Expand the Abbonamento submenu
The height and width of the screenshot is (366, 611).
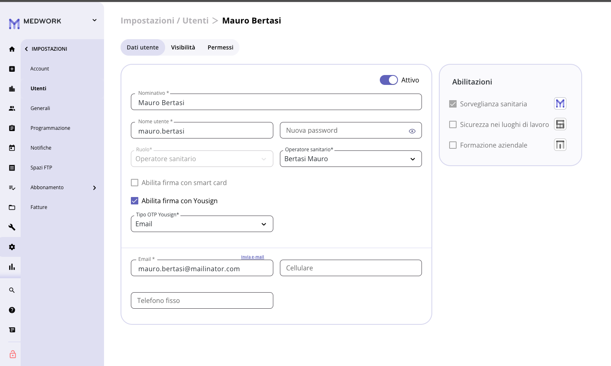tap(94, 188)
